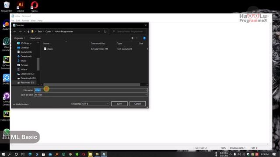Open Microsoft Edge from the taskbar
280x157 pixels.
click(x=30, y=154)
